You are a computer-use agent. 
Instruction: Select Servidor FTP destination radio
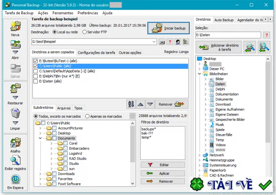[85, 32]
